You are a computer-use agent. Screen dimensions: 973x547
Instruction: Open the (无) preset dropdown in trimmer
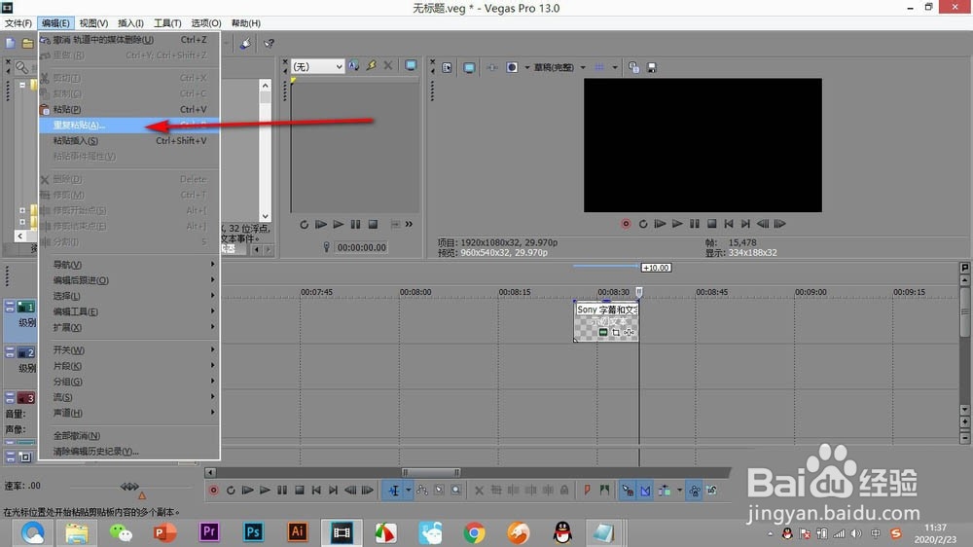tap(318, 66)
